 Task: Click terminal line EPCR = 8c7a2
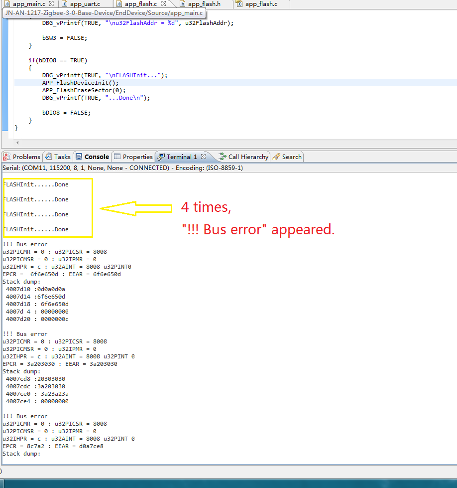(x=53, y=446)
